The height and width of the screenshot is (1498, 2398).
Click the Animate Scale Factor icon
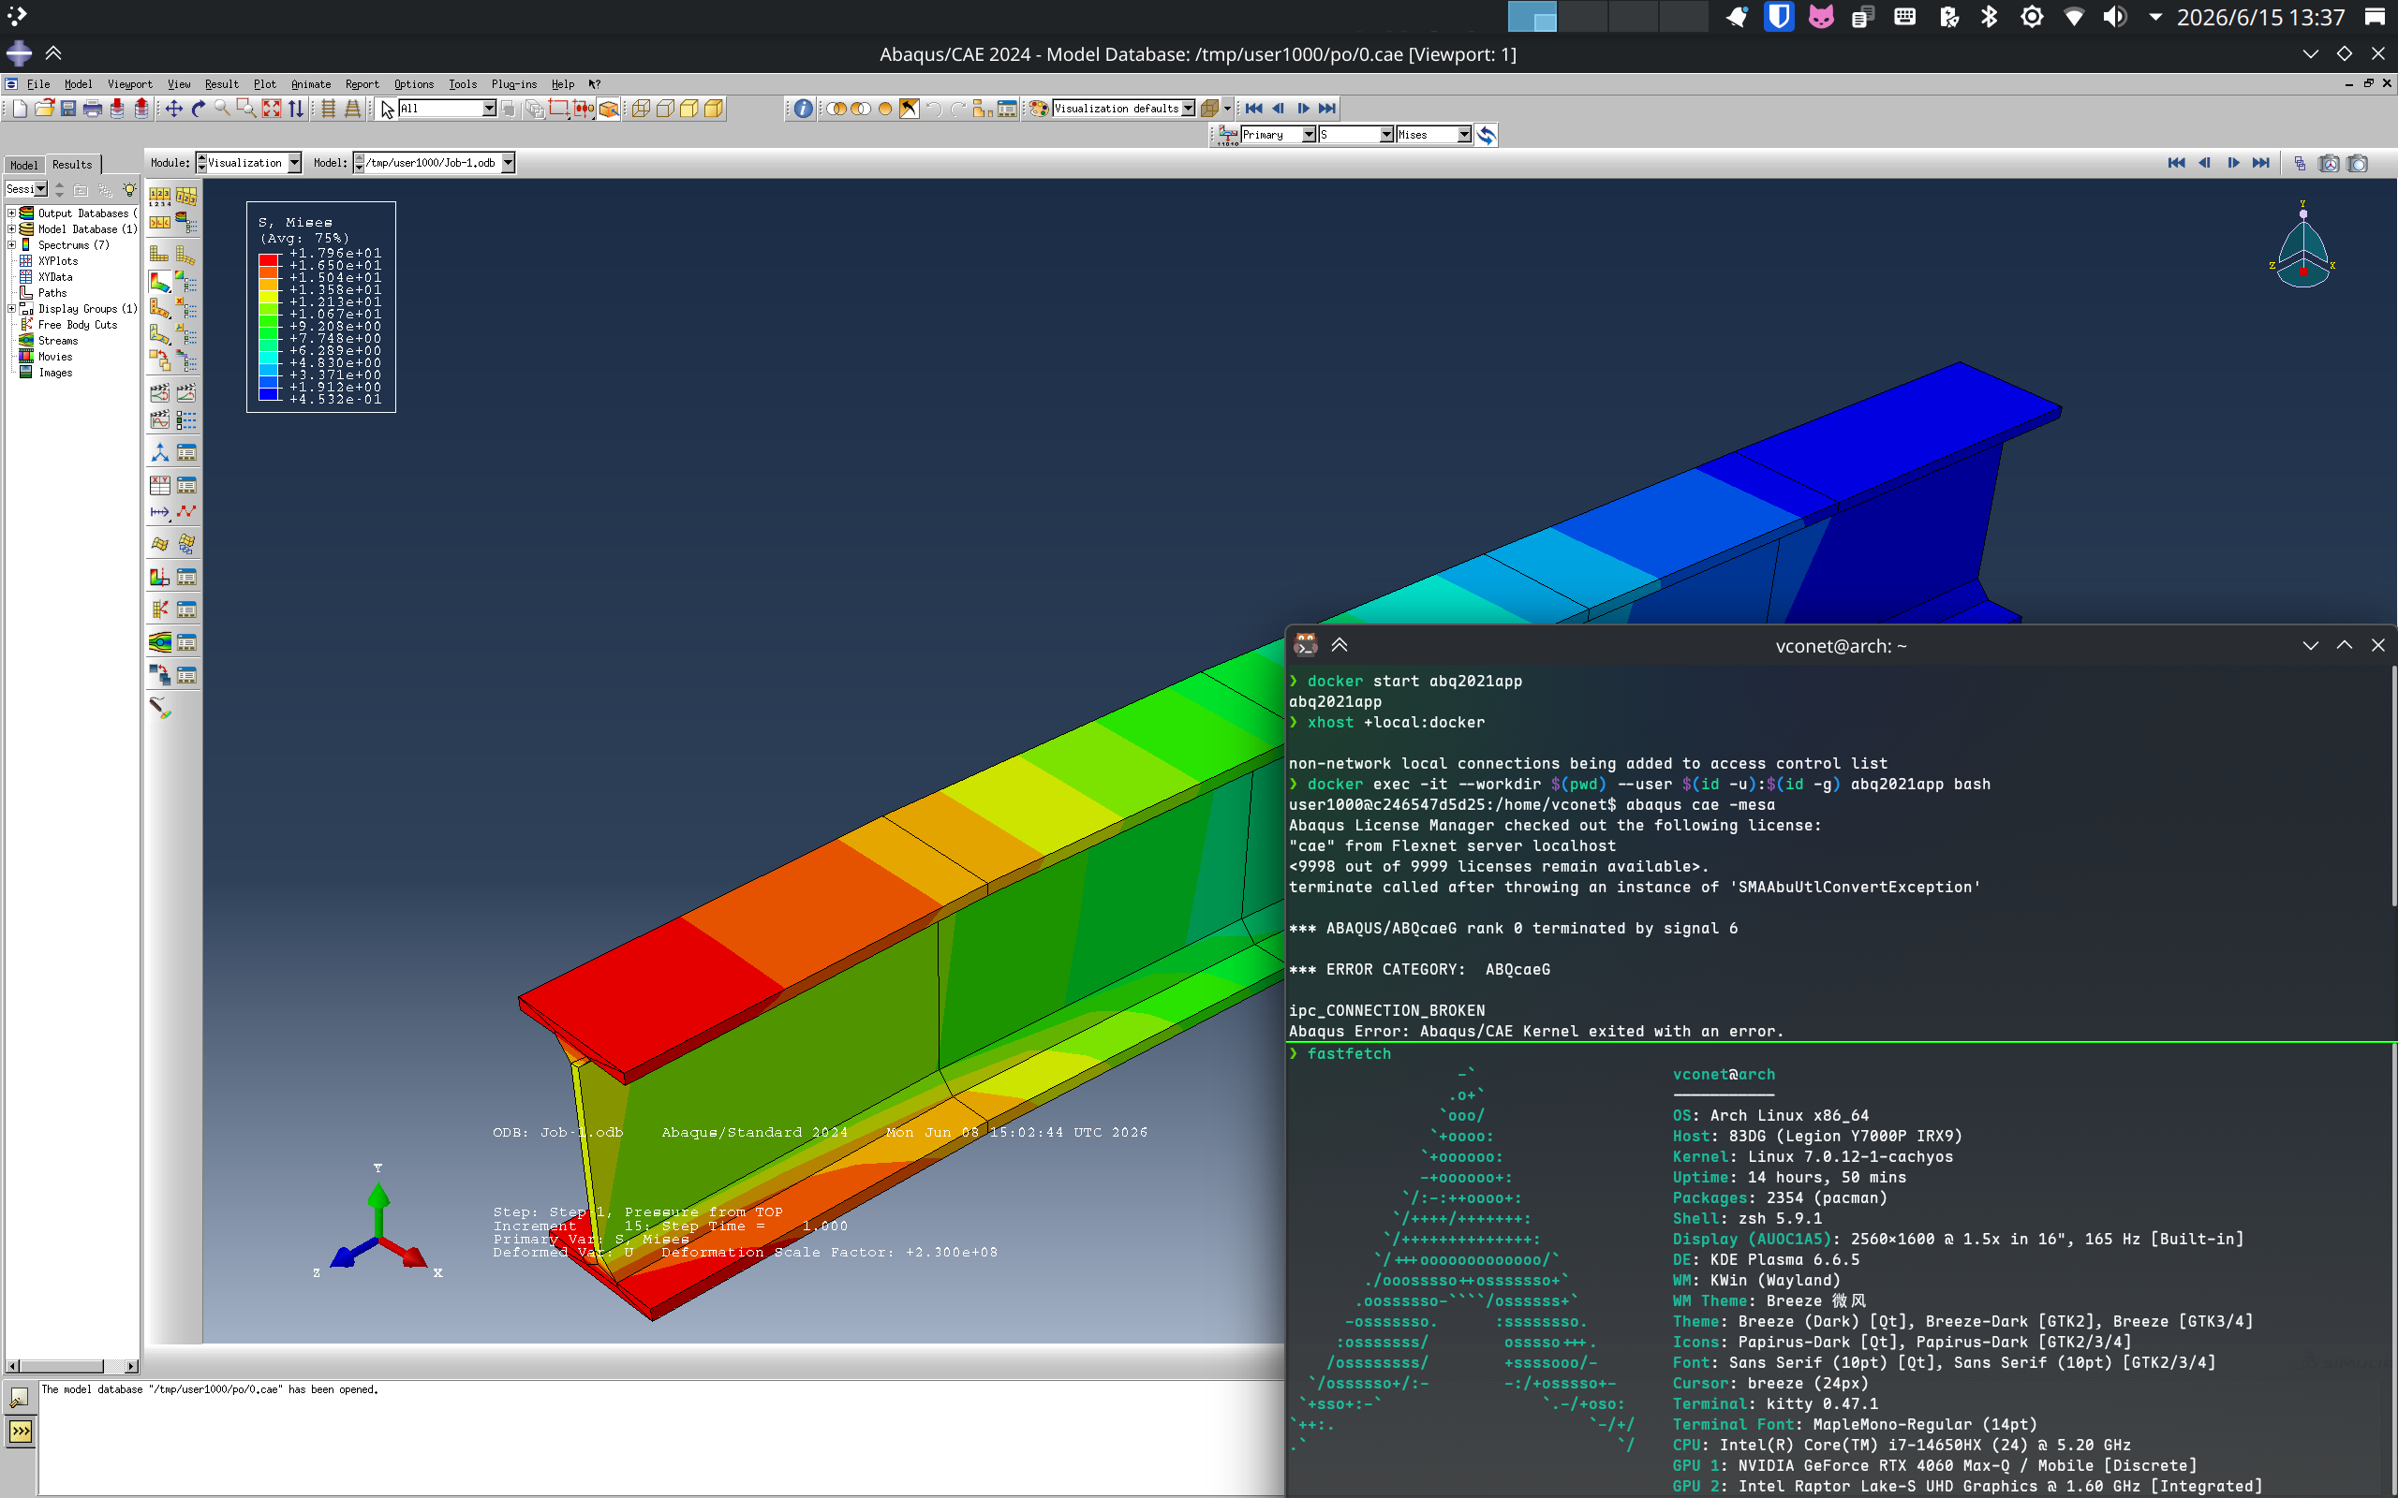[159, 393]
